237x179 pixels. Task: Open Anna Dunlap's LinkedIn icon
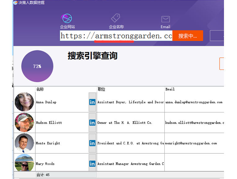(x=92, y=102)
